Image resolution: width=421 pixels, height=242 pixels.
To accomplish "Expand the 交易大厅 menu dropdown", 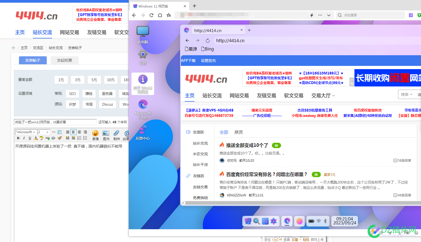I will pyautogui.click(x=323, y=96).
